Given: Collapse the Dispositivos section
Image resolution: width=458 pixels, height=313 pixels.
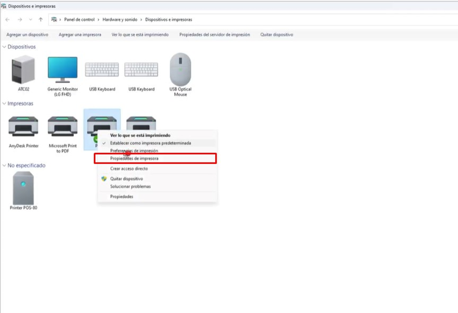Looking at the screenshot, I should pyautogui.click(x=4, y=47).
